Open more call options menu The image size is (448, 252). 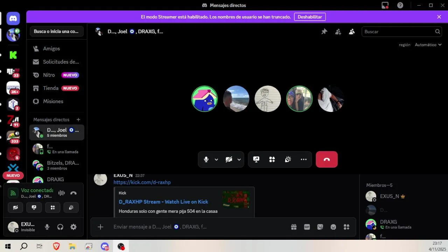point(303,160)
